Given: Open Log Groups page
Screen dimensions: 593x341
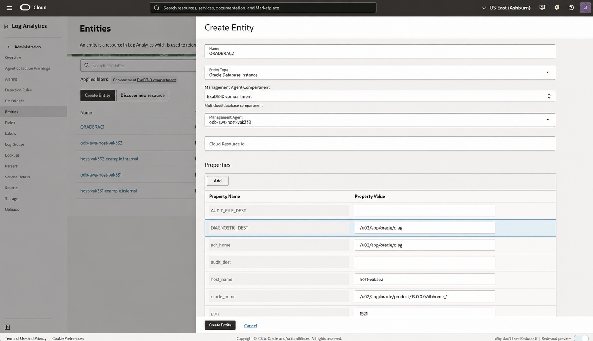Looking at the screenshot, I should pyautogui.click(x=15, y=144).
